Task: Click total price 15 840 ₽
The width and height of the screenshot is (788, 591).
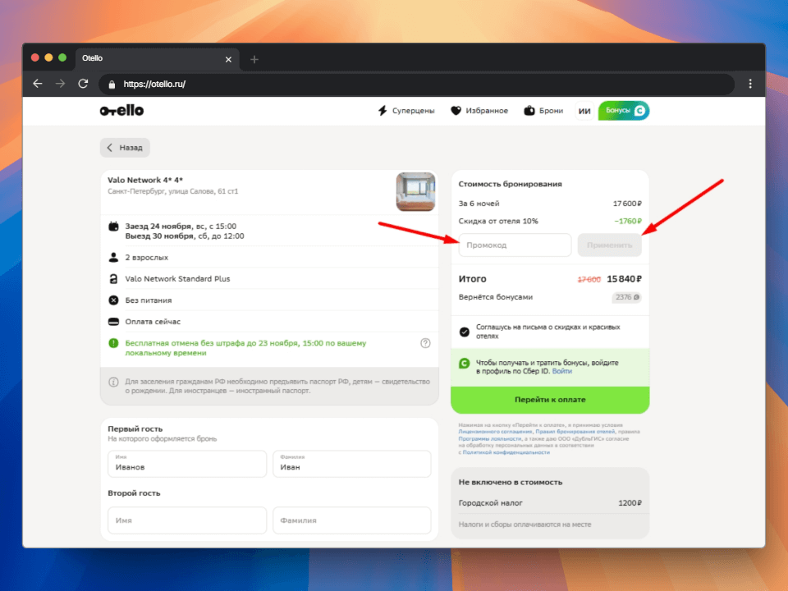Action: tap(624, 279)
